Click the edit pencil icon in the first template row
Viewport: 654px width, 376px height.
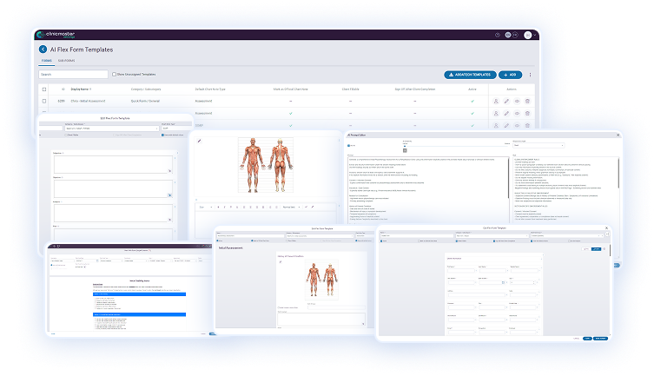[507, 102]
